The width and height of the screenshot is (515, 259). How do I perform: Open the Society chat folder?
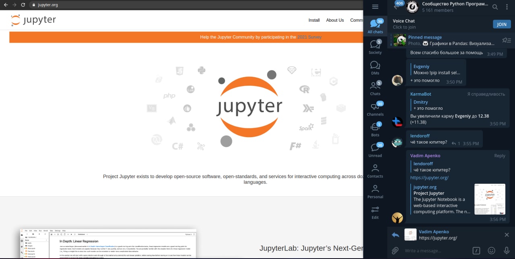375,47
